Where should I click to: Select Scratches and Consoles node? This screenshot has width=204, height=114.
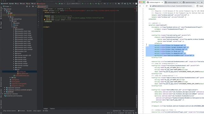point(13,96)
